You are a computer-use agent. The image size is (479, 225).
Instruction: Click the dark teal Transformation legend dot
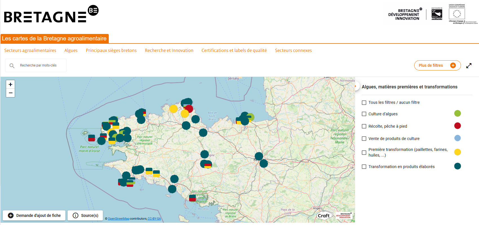pyautogui.click(x=458, y=166)
